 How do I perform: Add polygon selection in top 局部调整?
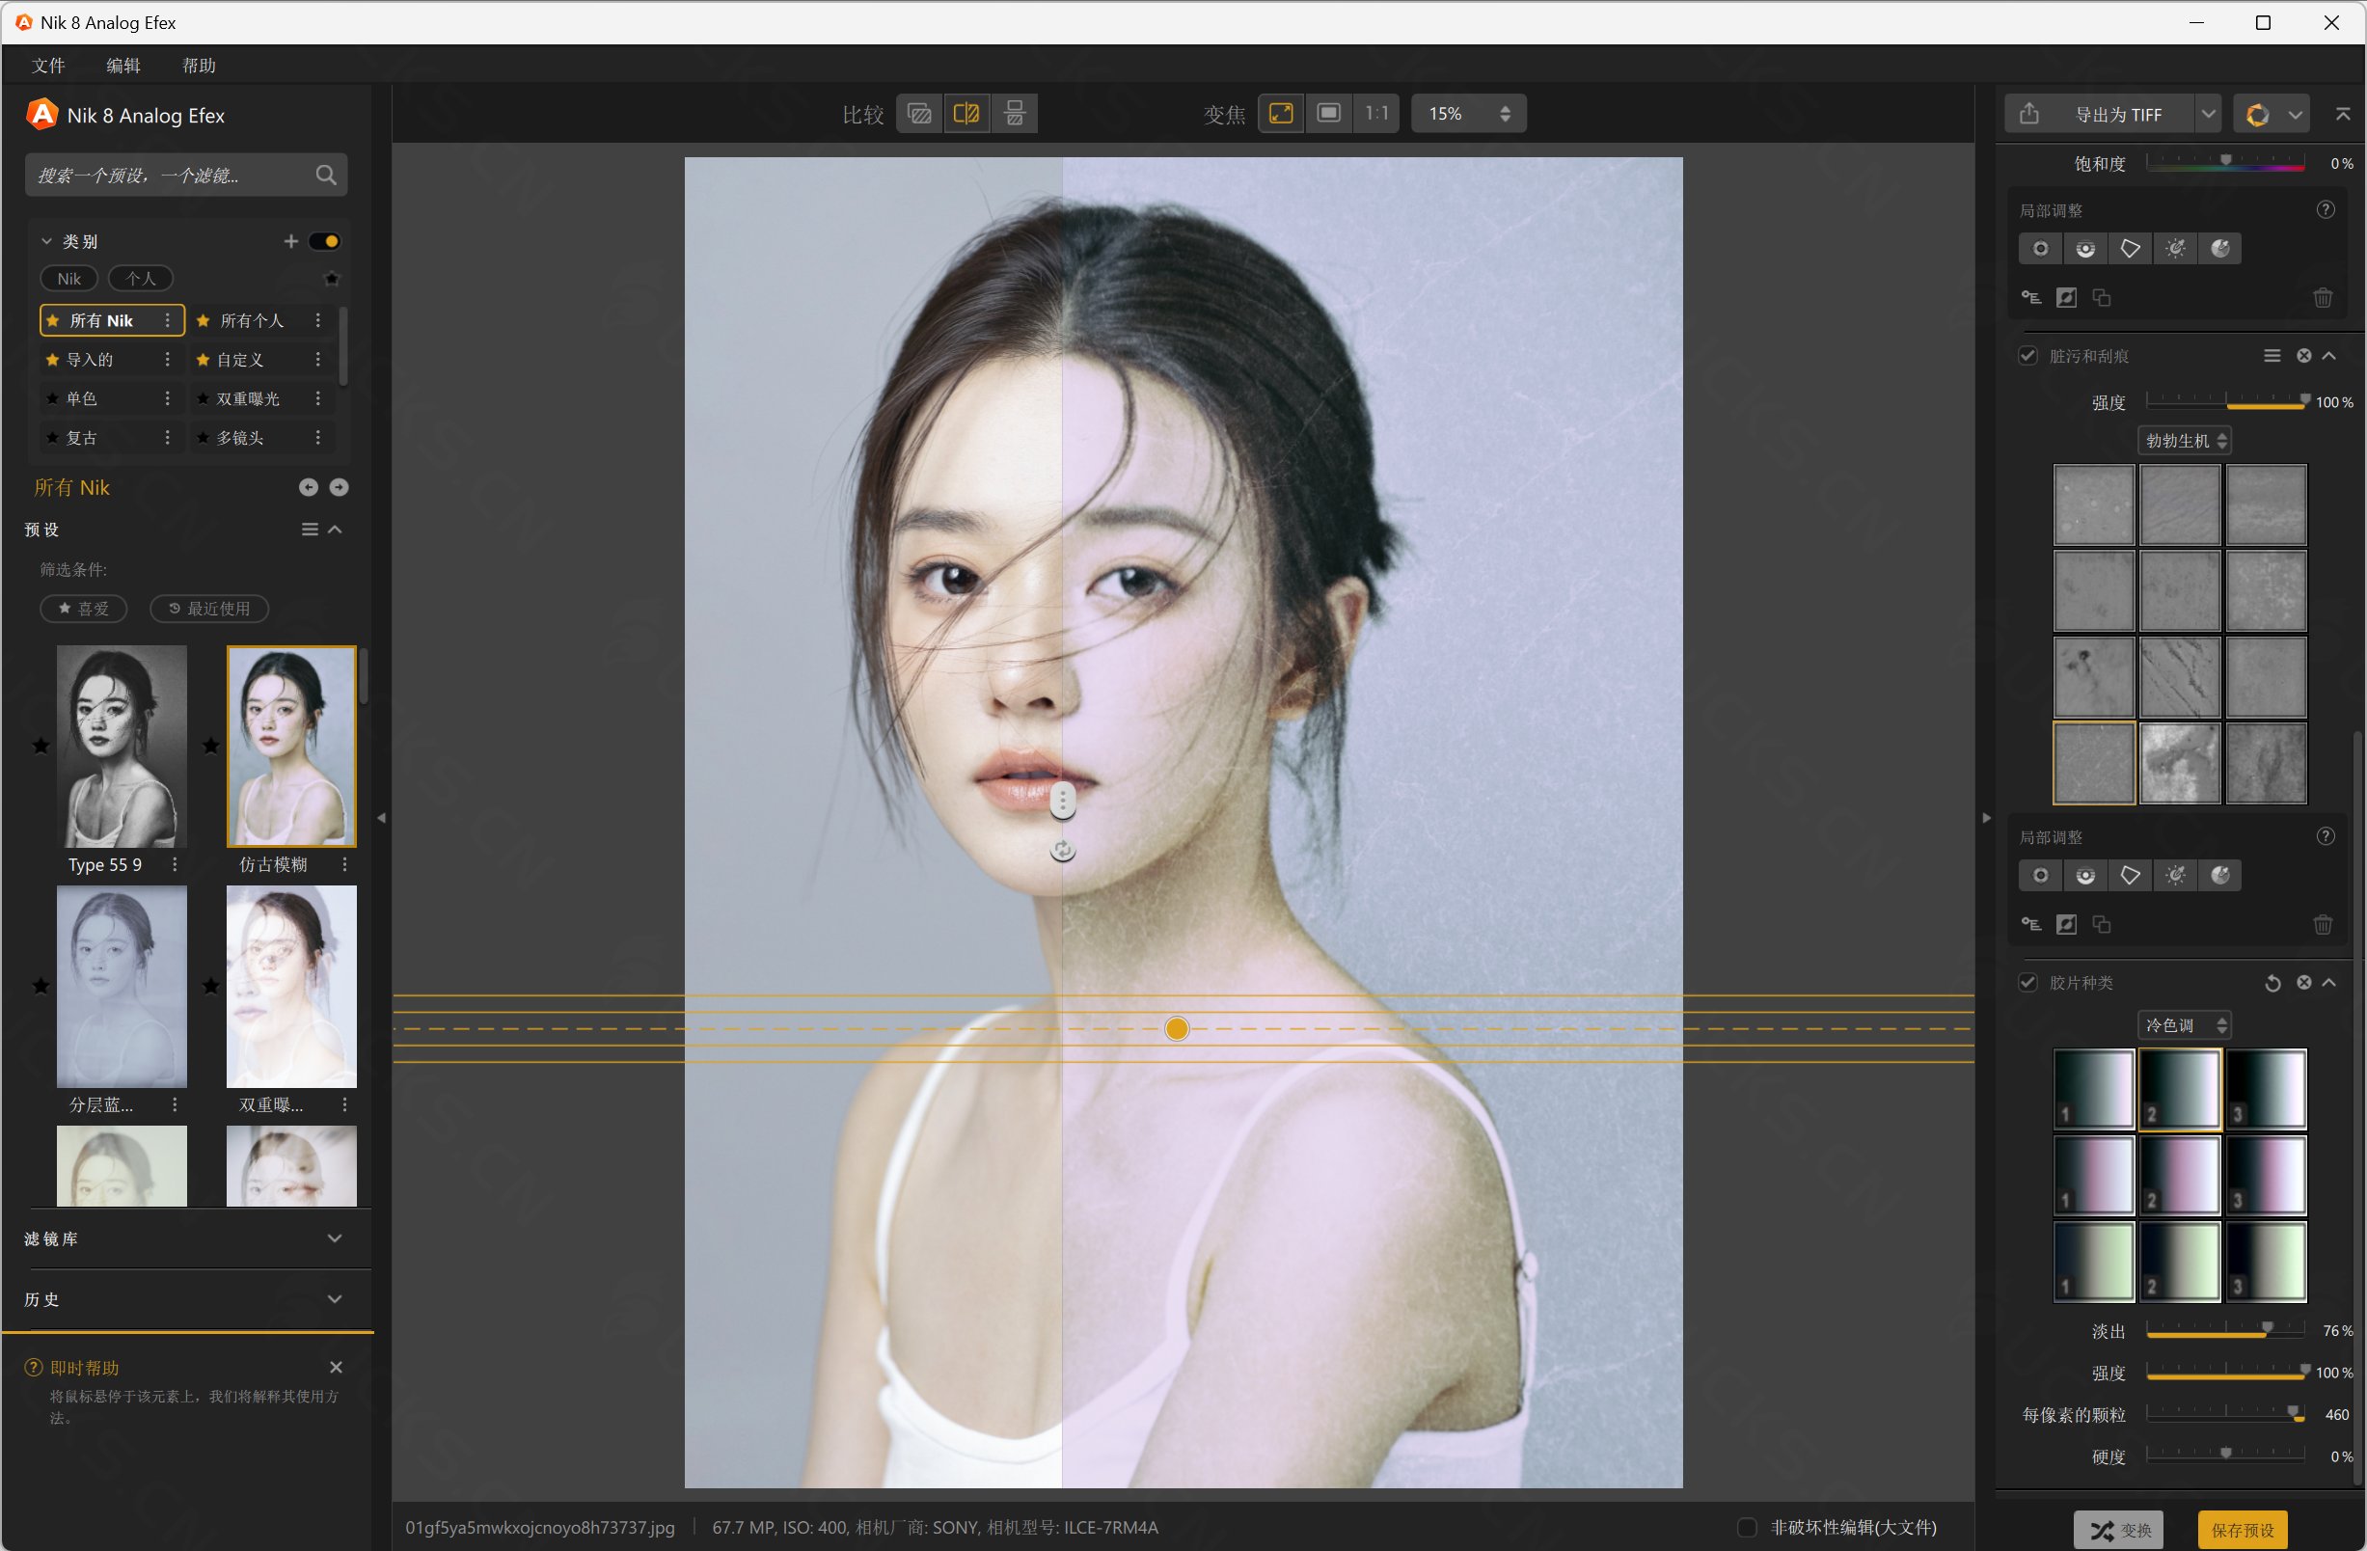pos(2131,249)
